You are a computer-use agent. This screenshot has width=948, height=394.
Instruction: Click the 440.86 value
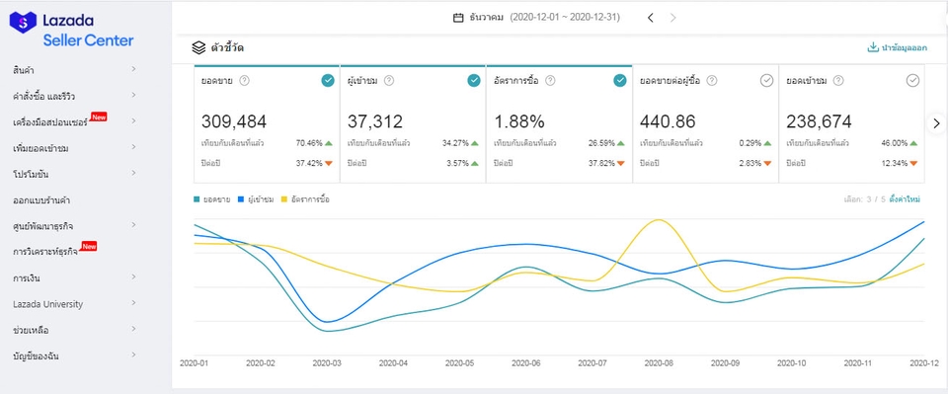[x=669, y=121]
